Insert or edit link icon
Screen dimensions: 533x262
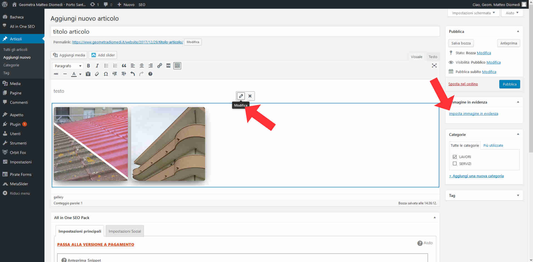[160, 66]
